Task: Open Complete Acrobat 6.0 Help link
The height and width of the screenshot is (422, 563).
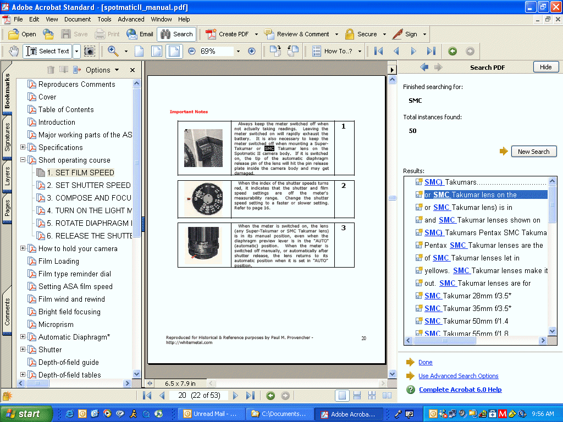Action: [460, 390]
